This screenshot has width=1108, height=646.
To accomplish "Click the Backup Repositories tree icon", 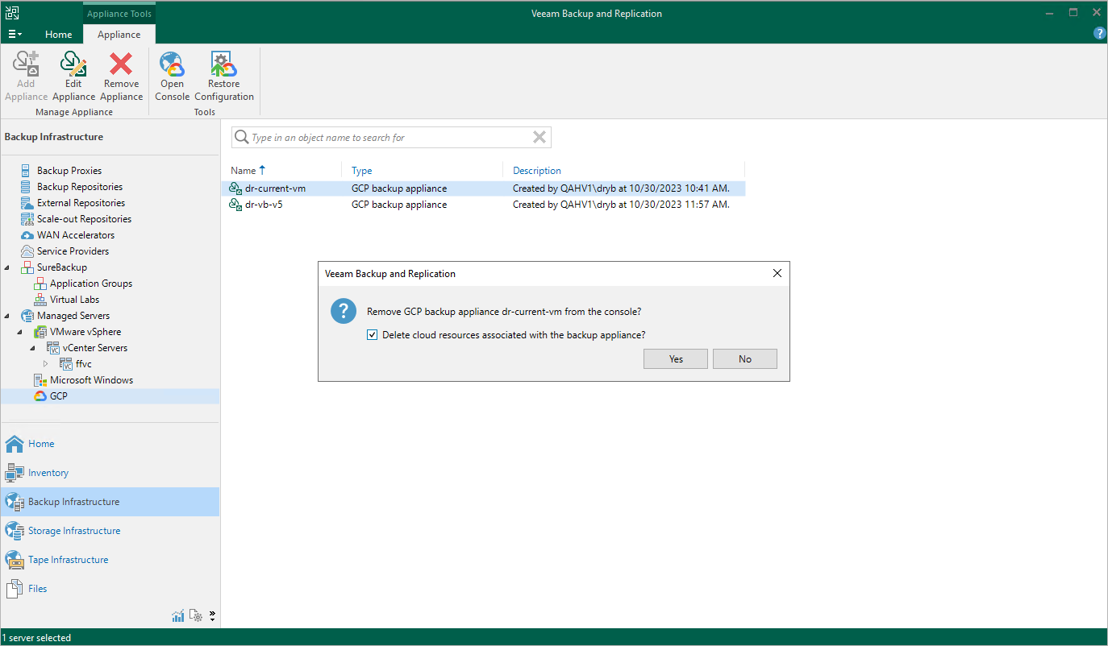I will click(25, 187).
